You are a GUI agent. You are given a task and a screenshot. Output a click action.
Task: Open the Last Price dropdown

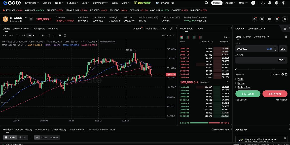[x=168, y=36]
